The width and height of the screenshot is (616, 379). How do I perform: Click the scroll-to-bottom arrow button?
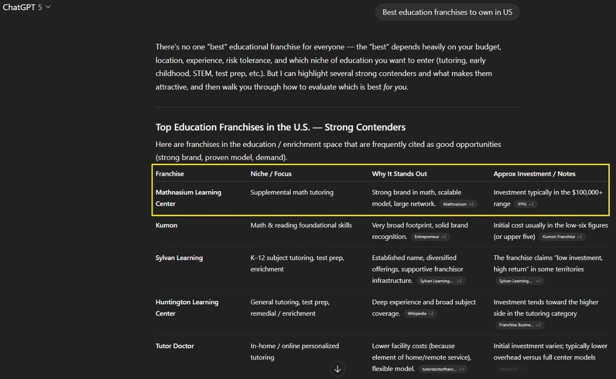(x=337, y=369)
